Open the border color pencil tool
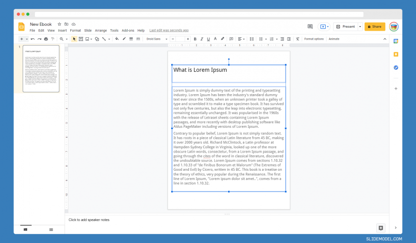 pyautogui.click(x=124, y=39)
